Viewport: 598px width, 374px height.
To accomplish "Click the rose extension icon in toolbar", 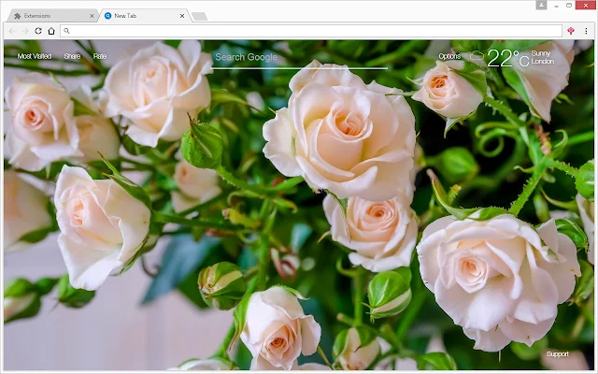I will [x=571, y=31].
